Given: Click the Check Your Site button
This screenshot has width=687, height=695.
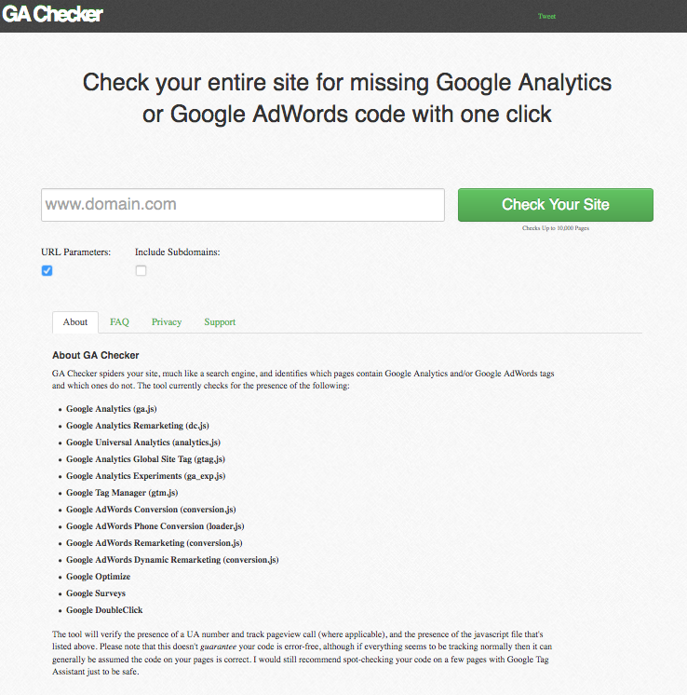Looking at the screenshot, I should [556, 205].
